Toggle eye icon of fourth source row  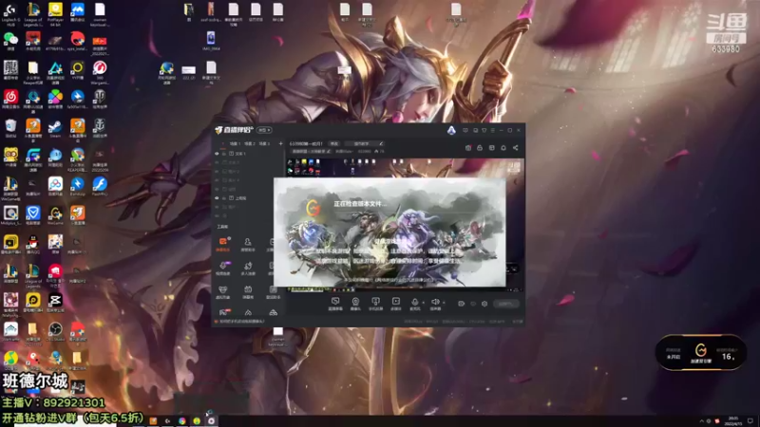pos(217,180)
